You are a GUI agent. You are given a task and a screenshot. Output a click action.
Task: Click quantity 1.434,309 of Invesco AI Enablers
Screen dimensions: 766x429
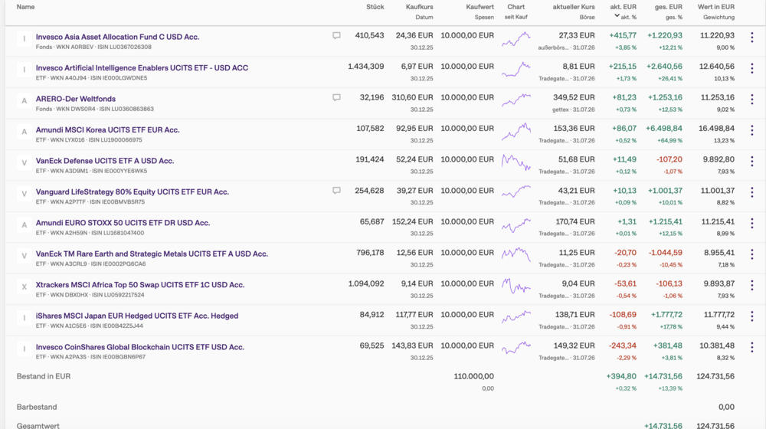[366, 67]
